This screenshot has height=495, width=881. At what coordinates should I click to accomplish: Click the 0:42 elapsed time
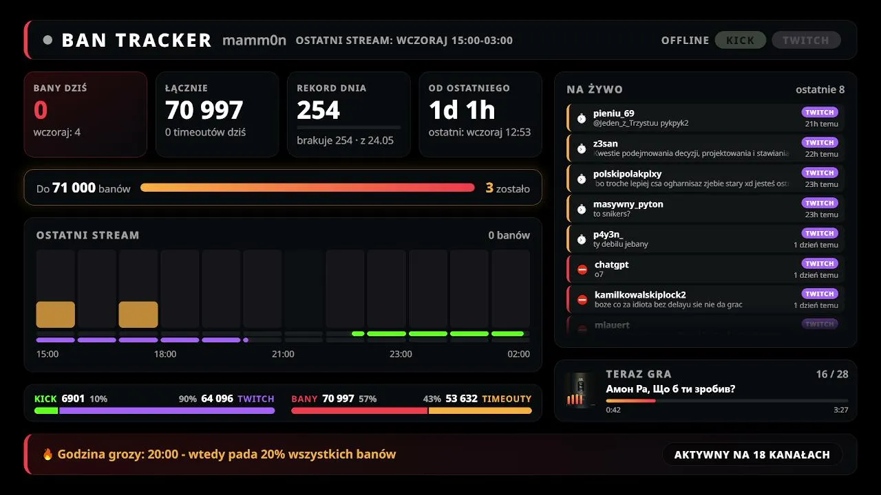coord(613,410)
